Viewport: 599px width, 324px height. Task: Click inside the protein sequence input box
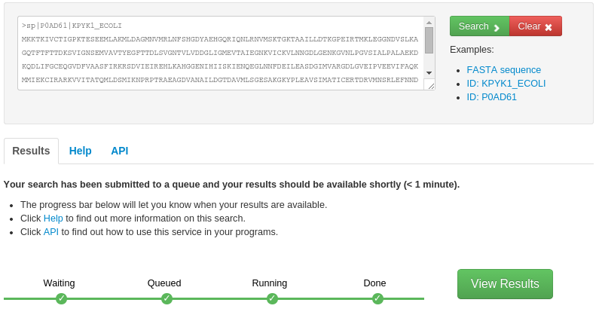[220, 53]
